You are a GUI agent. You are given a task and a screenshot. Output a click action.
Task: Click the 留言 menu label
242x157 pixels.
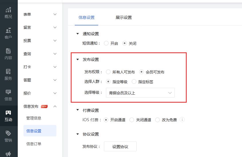click(27, 27)
